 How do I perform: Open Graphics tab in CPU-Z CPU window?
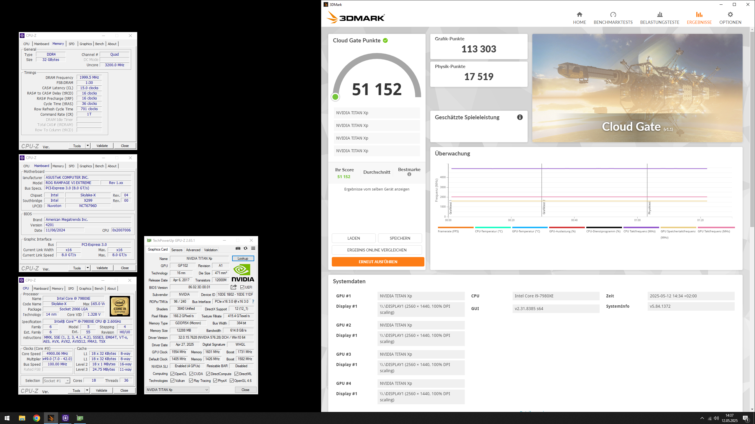pyautogui.click(x=85, y=289)
